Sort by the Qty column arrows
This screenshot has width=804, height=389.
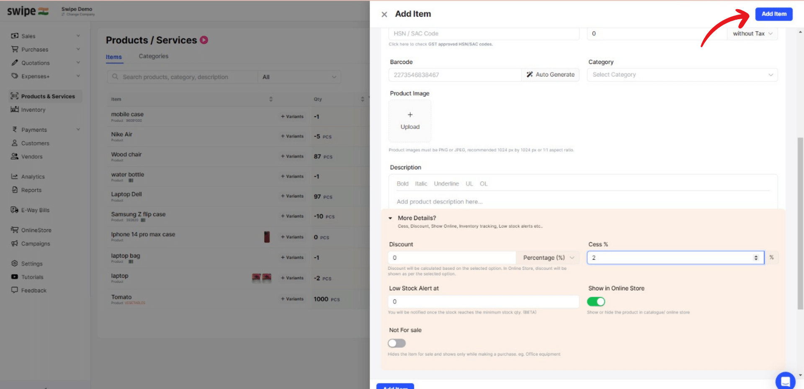pos(363,99)
